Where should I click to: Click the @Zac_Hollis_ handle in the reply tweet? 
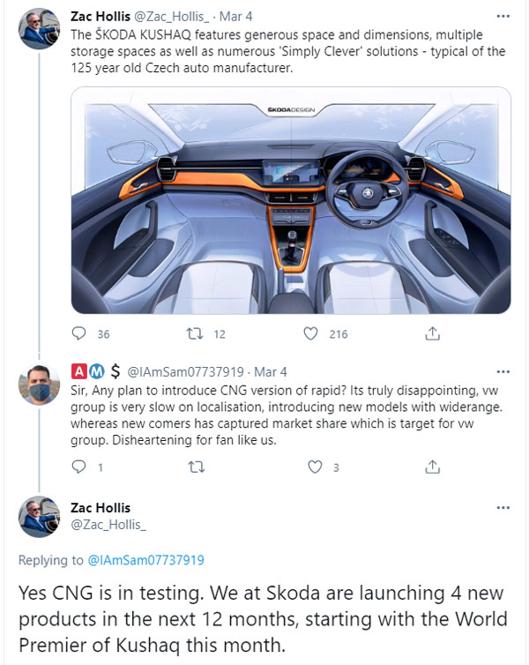[108, 525]
